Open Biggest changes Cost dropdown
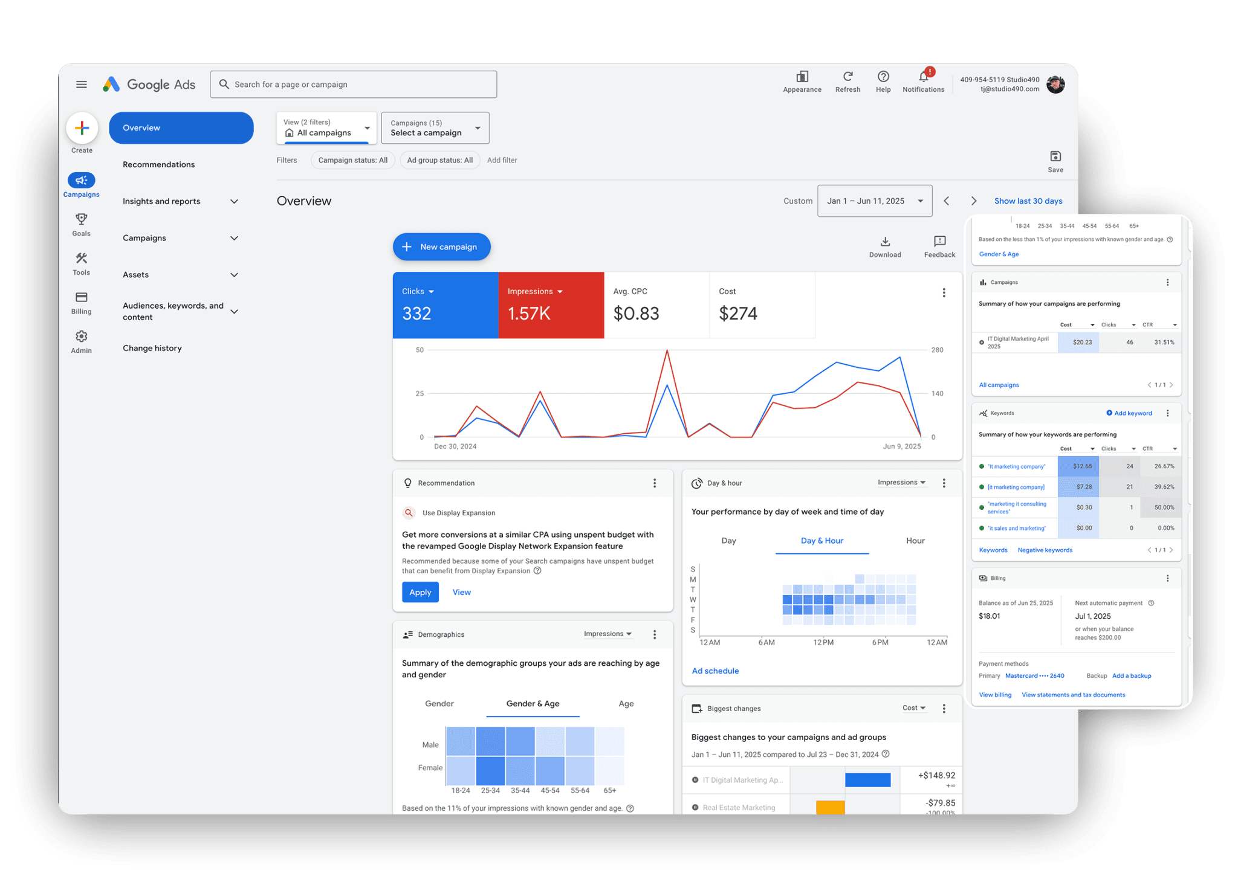1238x879 pixels. coord(913,708)
